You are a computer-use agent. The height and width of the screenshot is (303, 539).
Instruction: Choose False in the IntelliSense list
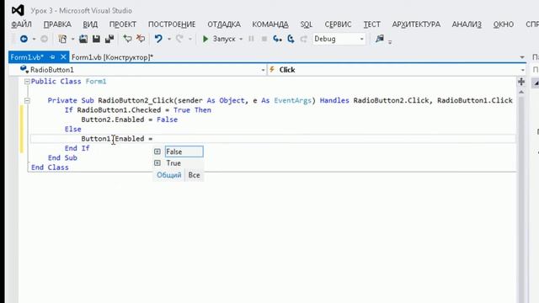[x=184, y=151]
